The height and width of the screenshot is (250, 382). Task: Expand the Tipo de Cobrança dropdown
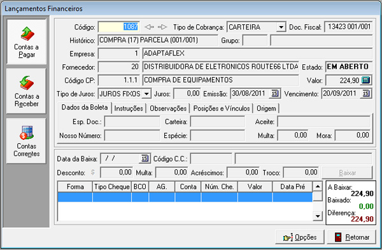[x=281, y=27]
